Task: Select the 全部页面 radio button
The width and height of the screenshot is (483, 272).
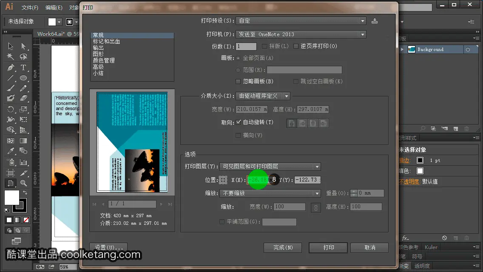Action: coord(238,58)
